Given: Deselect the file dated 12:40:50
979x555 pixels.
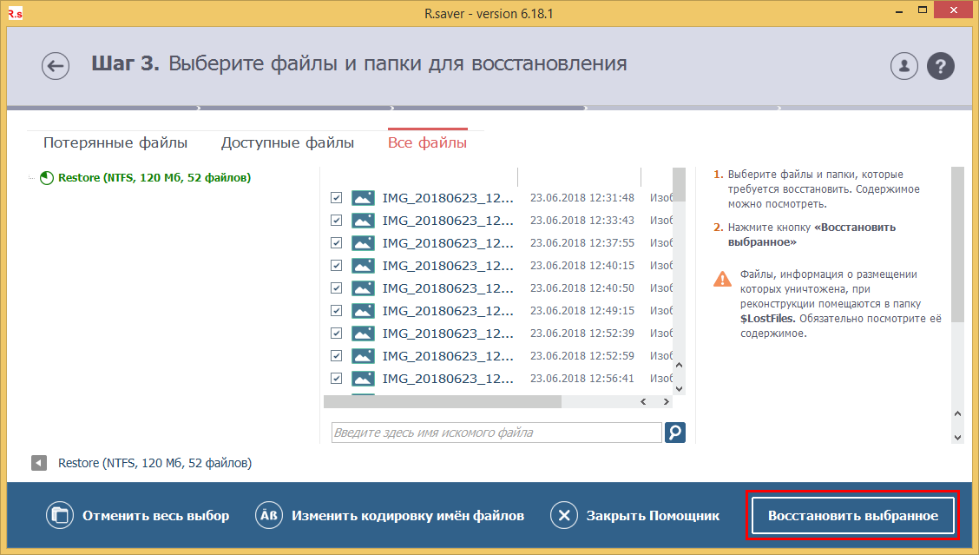Looking at the screenshot, I should coord(337,288).
